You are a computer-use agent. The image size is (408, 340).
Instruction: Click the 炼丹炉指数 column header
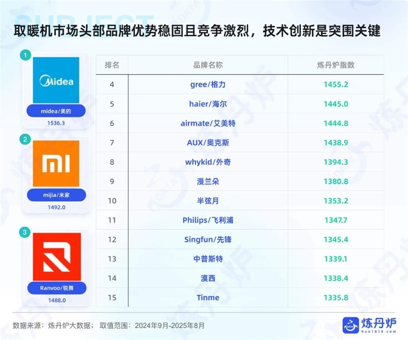pyautogui.click(x=335, y=65)
